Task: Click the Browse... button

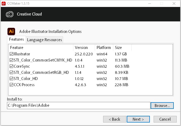Action: click(162, 106)
